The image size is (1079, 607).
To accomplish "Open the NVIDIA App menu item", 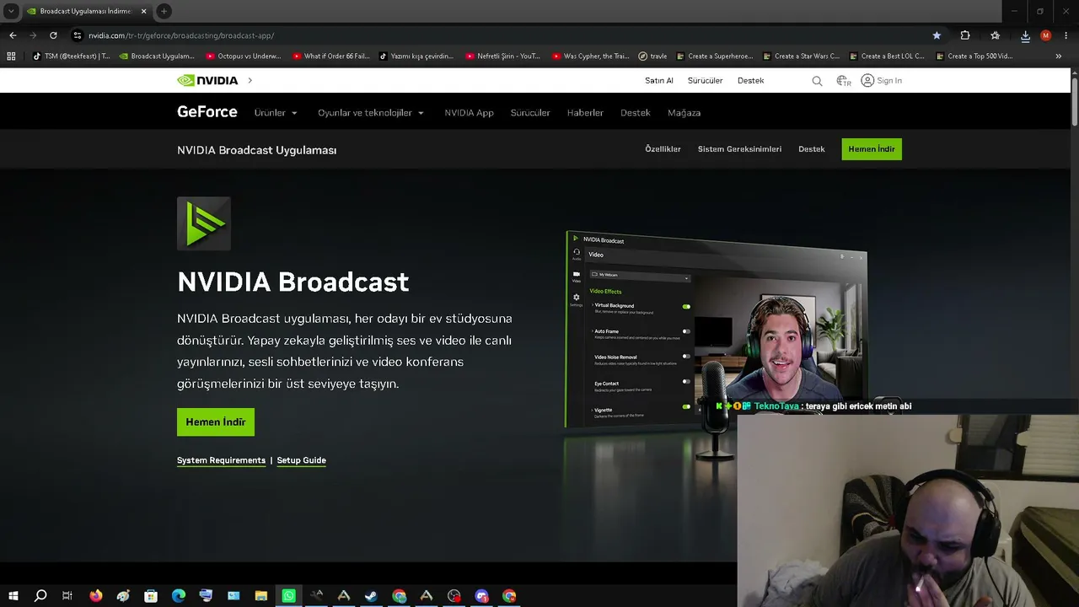I will [470, 113].
